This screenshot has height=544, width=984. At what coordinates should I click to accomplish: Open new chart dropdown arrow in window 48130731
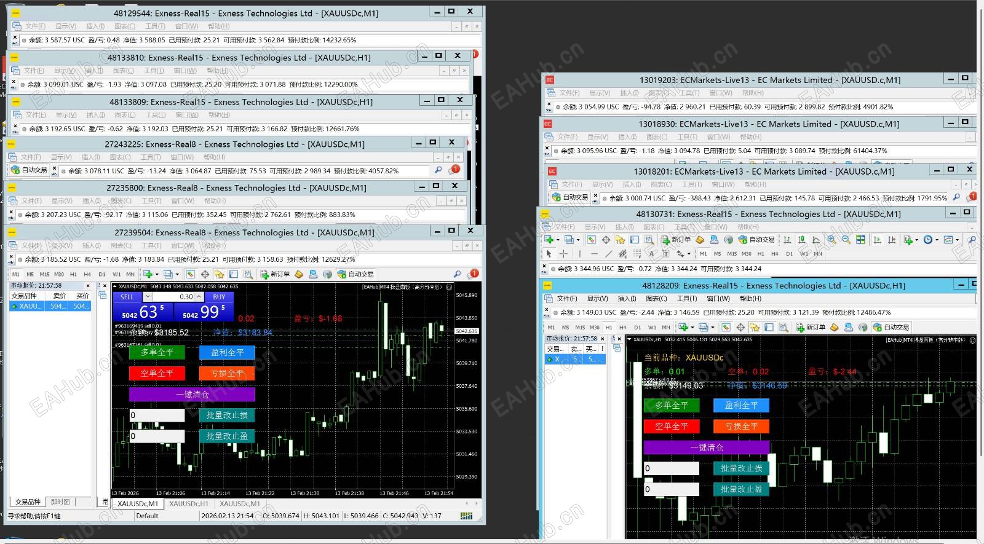pos(558,240)
